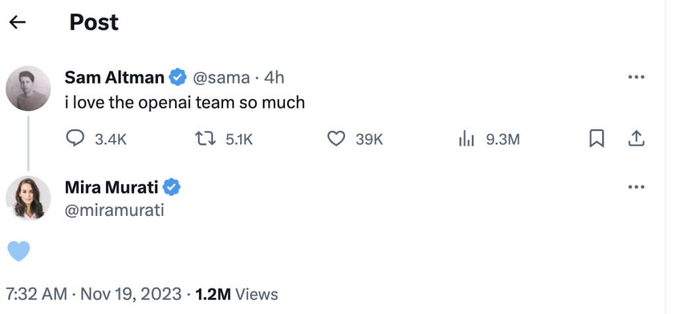View analytics for 9.3M views
This screenshot has height=314, width=674.
467,139
